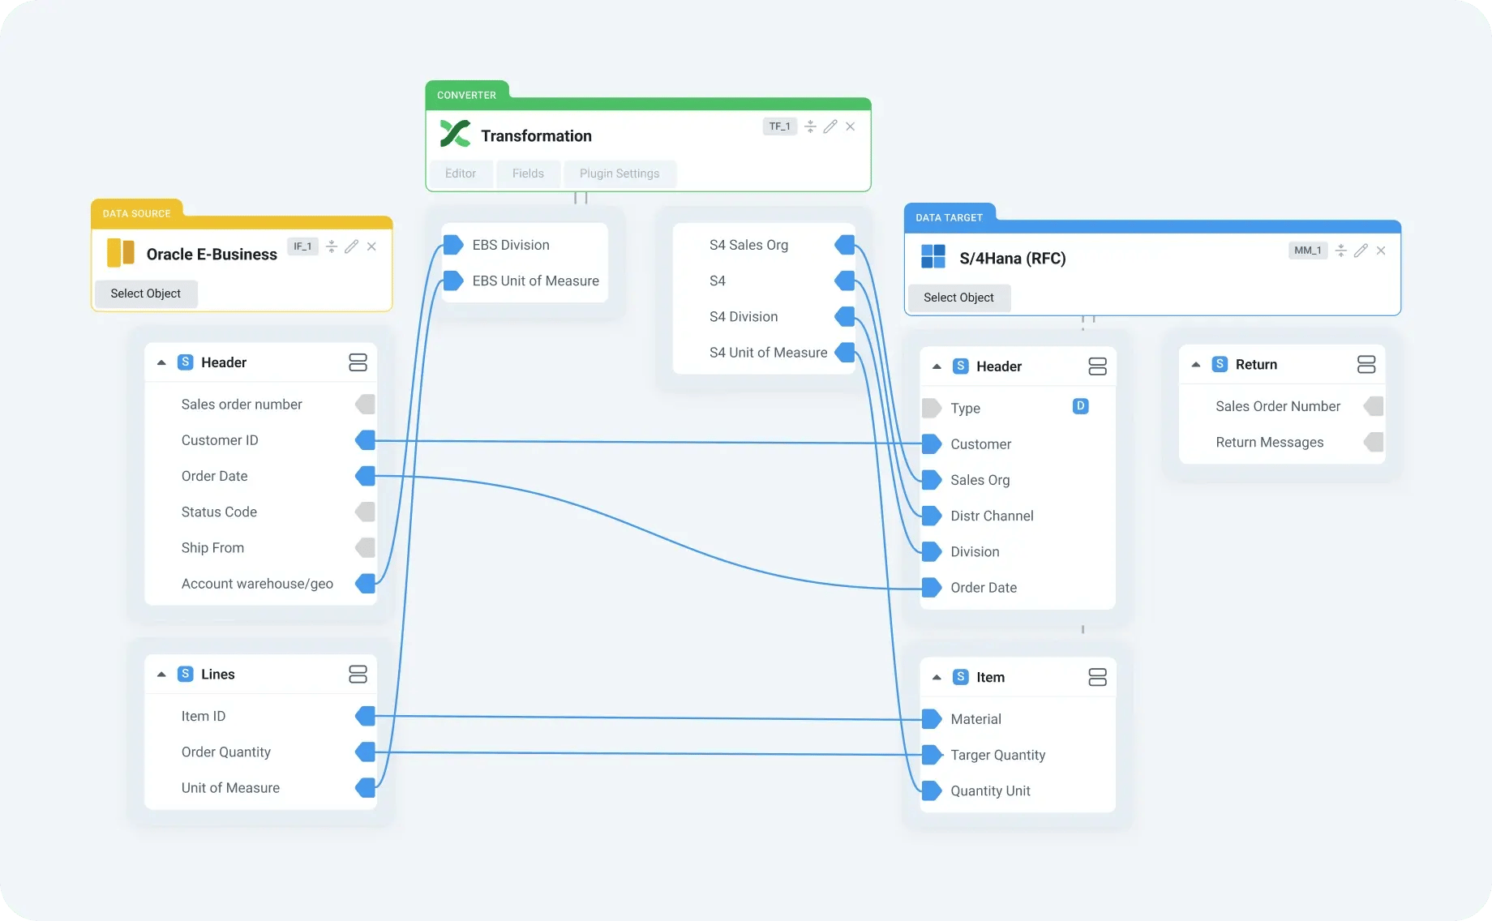Close the Transformation converter card
Viewport: 1492px width, 921px height.
click(851, 126)
